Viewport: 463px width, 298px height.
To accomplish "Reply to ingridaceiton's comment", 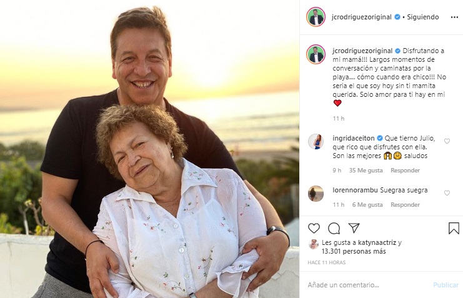I will click(405, 171).
